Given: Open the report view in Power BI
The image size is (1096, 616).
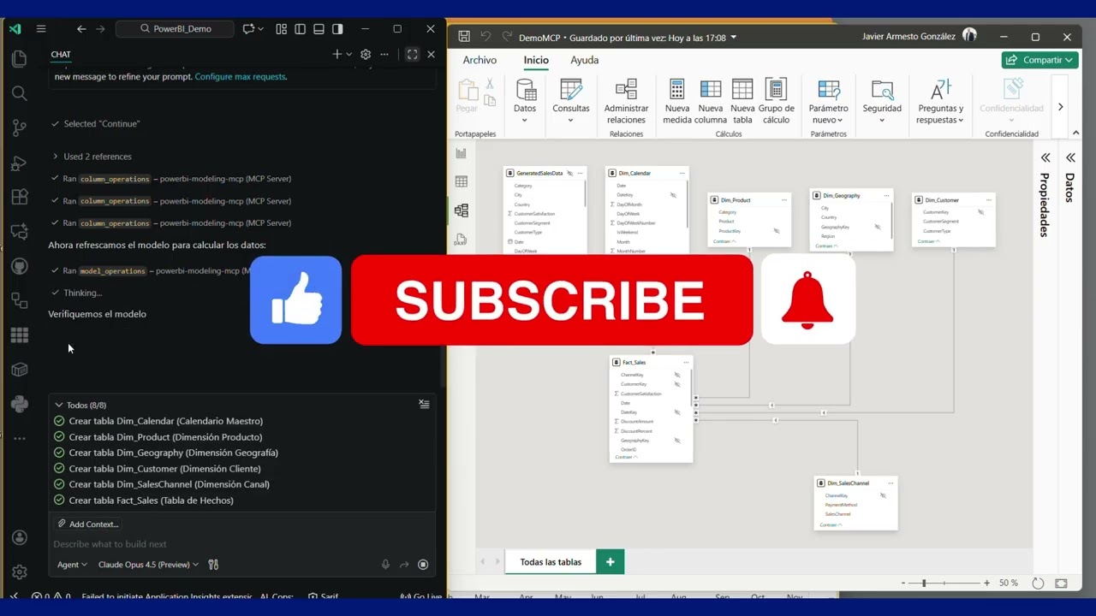Looking at the screenshot, I should (462, 153).
